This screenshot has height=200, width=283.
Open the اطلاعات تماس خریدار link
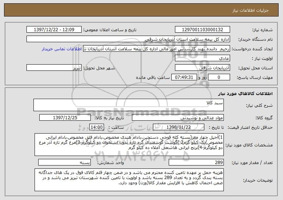tap(62, 49)
